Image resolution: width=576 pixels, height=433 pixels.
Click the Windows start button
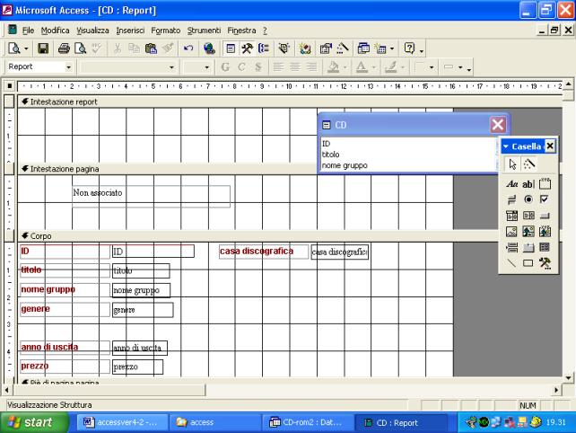tap(34, 422)
